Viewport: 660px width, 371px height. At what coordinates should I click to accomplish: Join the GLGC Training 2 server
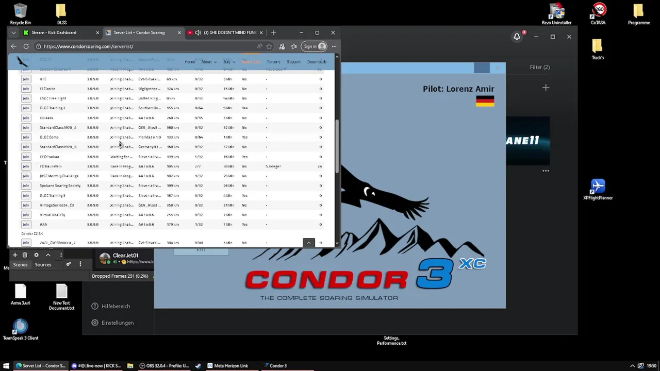26,108
